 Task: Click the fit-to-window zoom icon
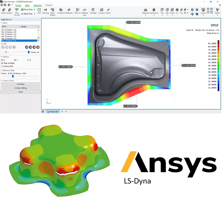point(181,13)
